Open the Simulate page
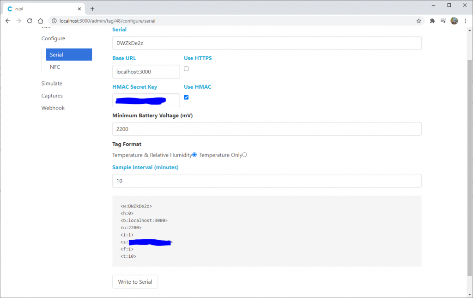The image size is (473, 298). click(x=52, y=83)
